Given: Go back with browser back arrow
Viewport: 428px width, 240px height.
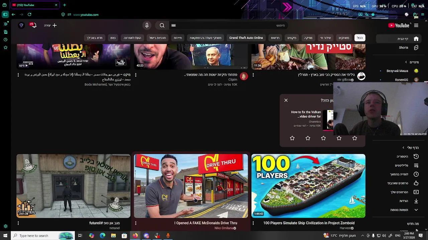Looking at the screenshot, I should coord(13,15).
